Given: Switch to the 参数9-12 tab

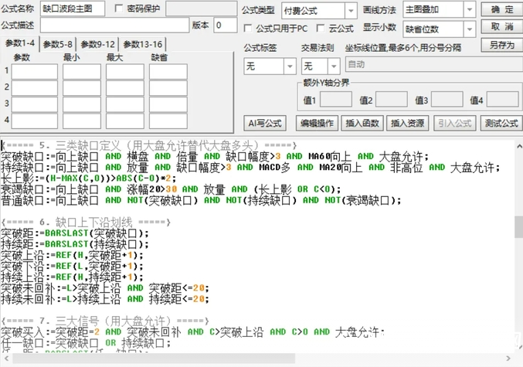Looking at the screenshot, I should pyautogui.click(x=98, y=44).
